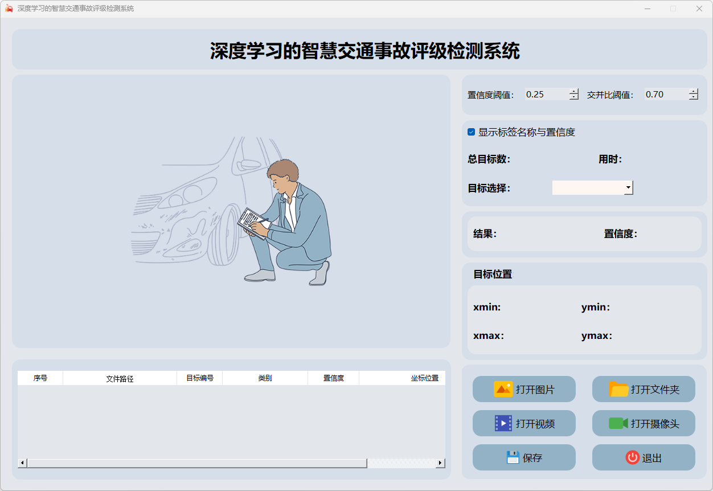Click the 文件路径 column header

120,378
